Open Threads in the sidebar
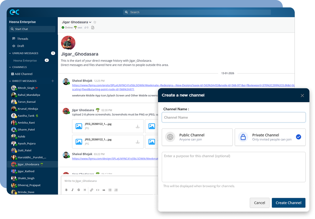315x219 pixels. click(x=22, y=39)
